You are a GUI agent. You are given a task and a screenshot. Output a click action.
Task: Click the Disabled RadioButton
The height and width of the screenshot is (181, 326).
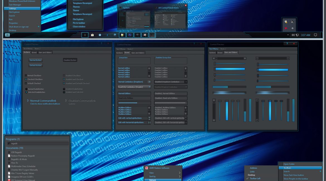[x=64, y=89]
